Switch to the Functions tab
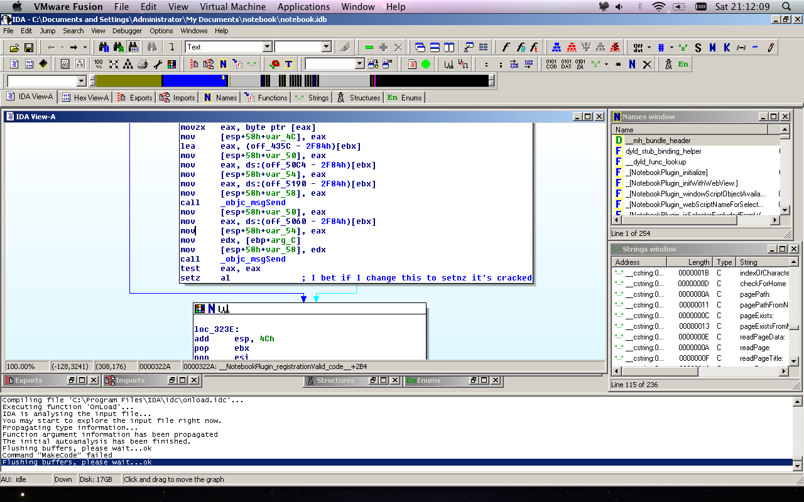 (x=266, y=97)
